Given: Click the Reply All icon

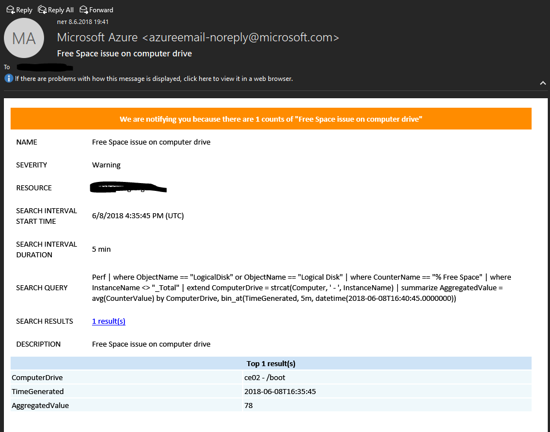Looking at the screenshot, I should pyautogui.click(x=42, y=9).
